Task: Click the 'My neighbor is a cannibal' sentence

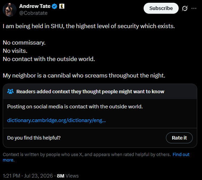Action: click(x=84, y=75)
